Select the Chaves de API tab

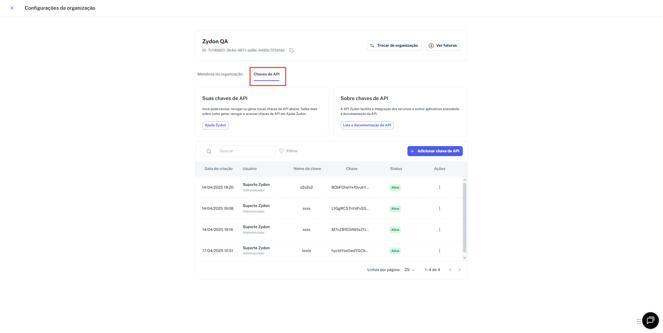pos(267,74)
